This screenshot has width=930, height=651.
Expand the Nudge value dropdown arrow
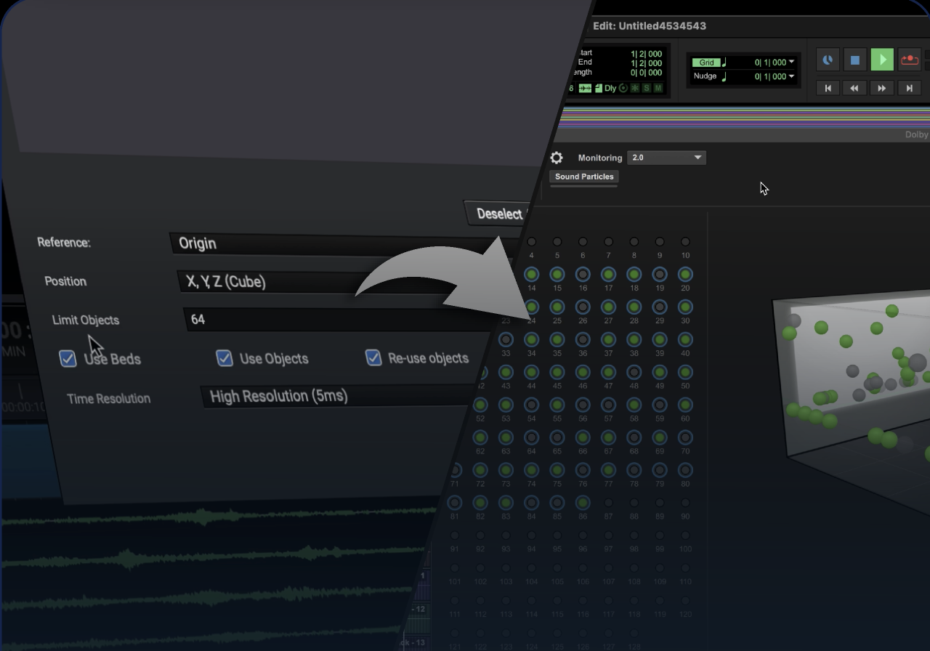[791, 76]
